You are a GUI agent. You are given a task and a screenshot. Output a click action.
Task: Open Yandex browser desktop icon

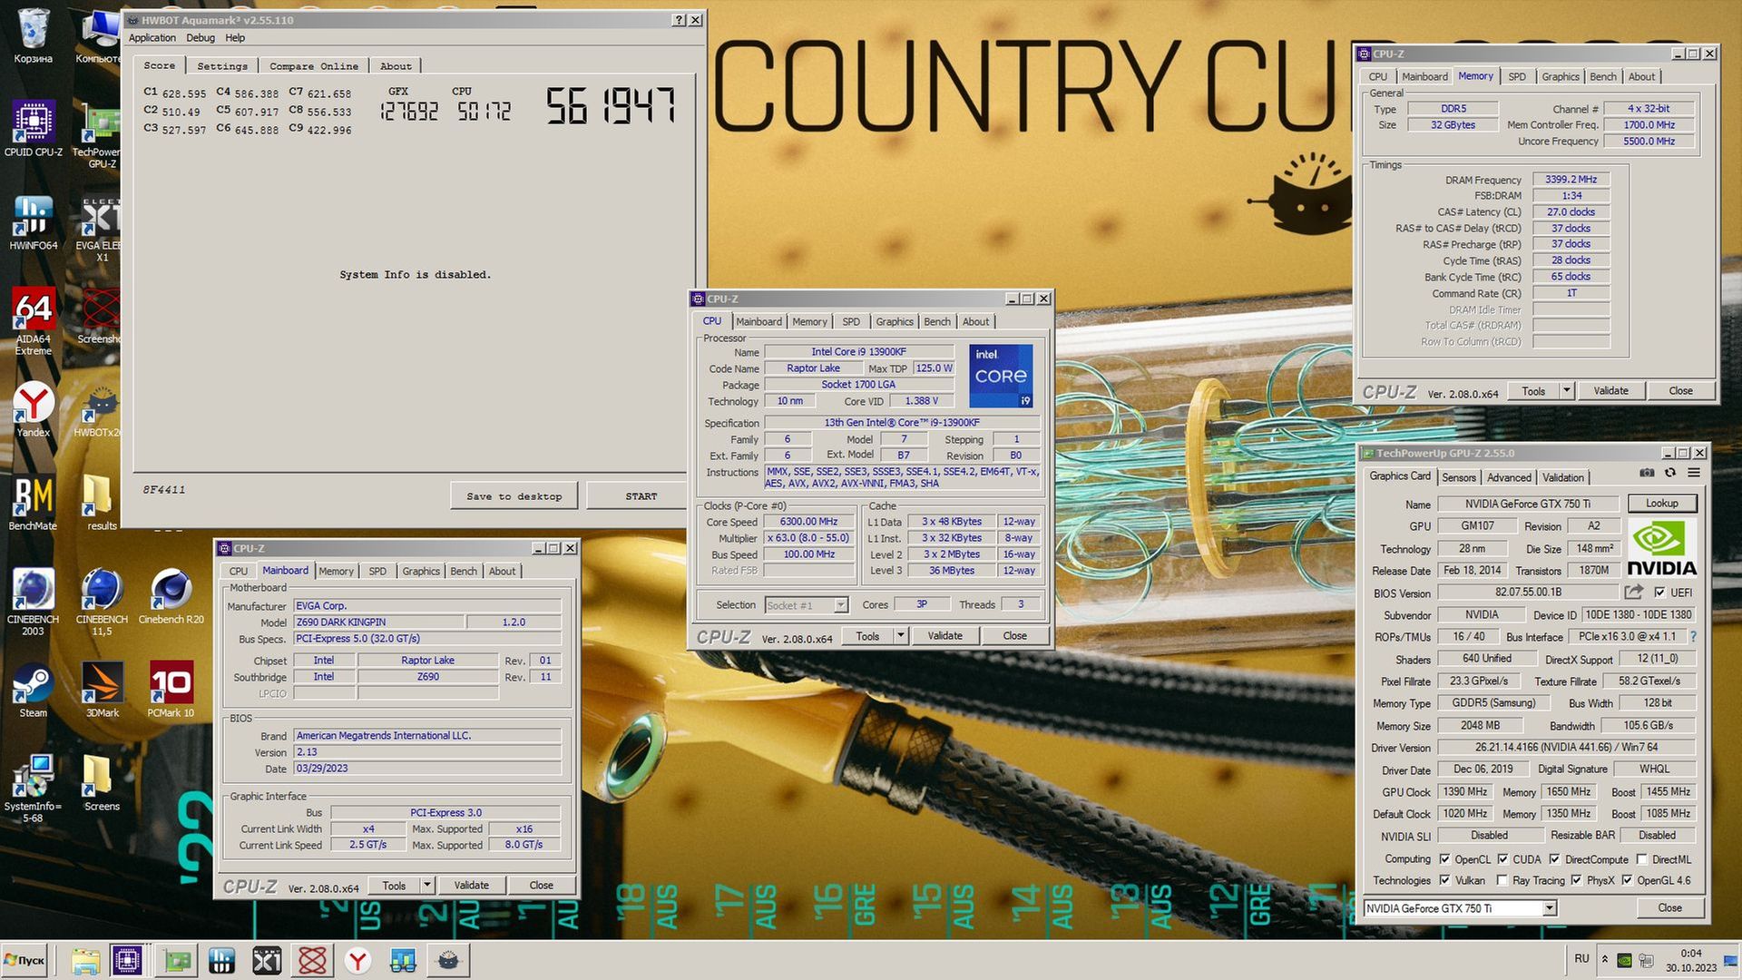point(33,408)
